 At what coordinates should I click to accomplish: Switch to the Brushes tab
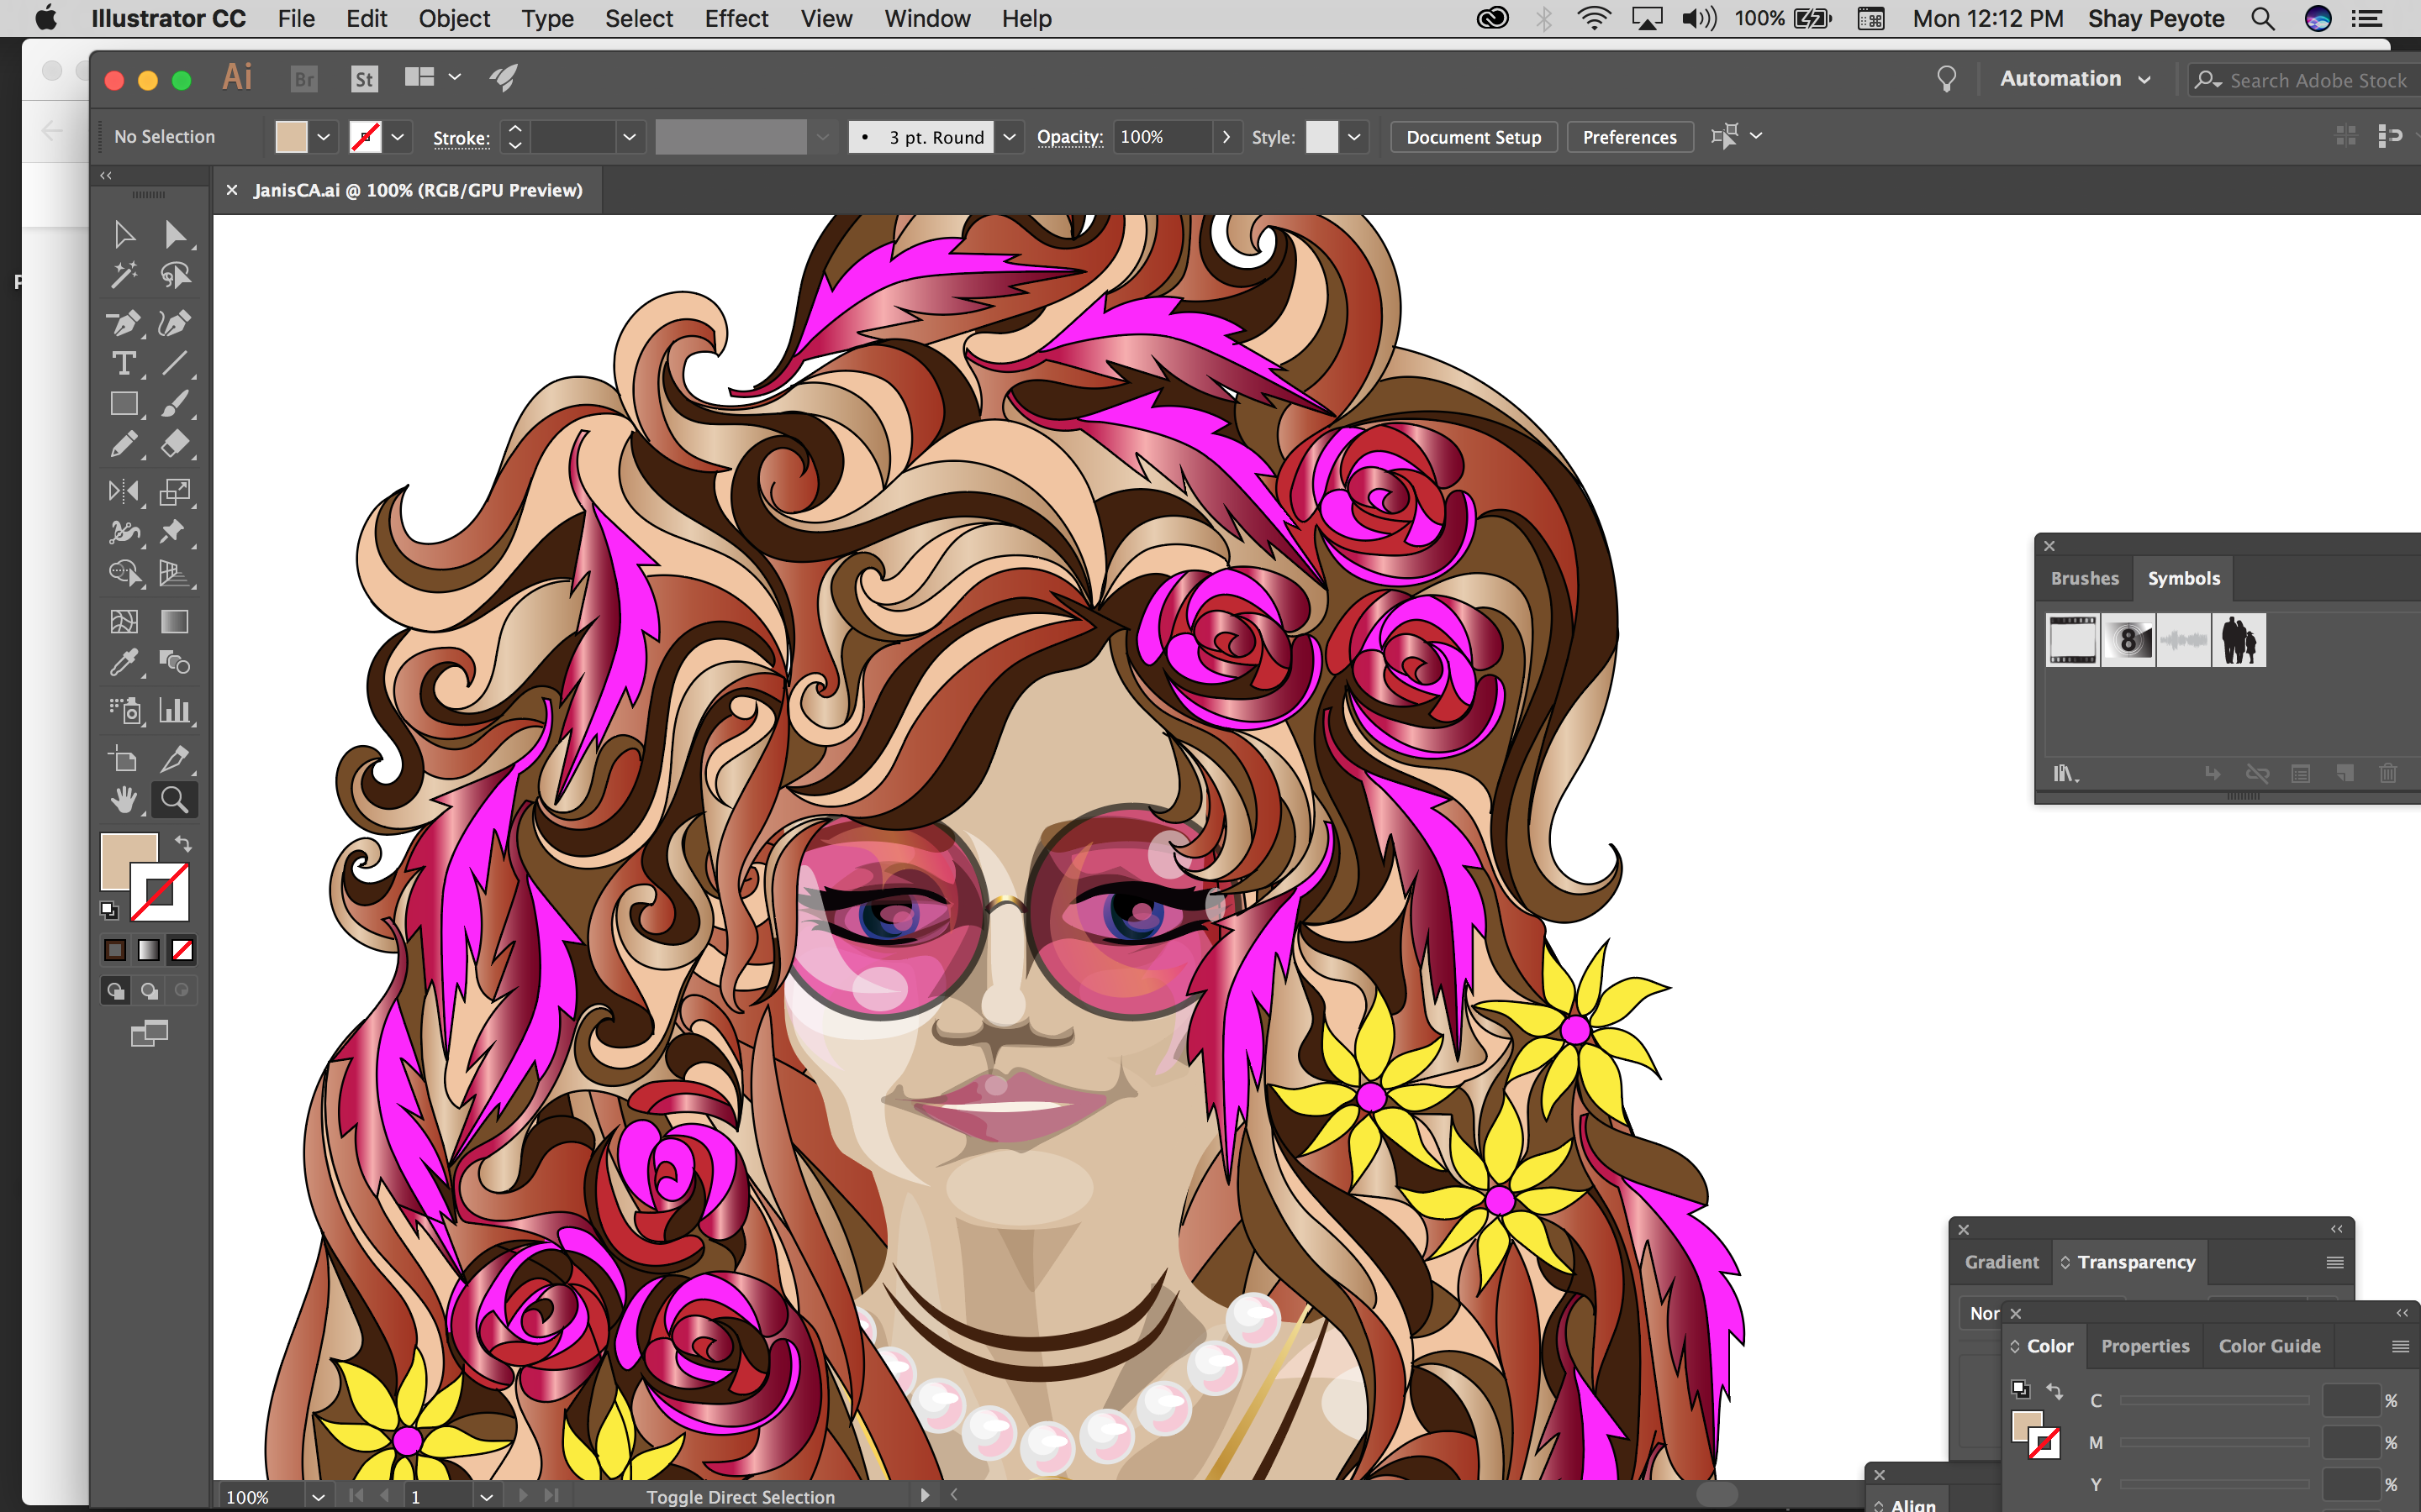[x=2084, y=578]
